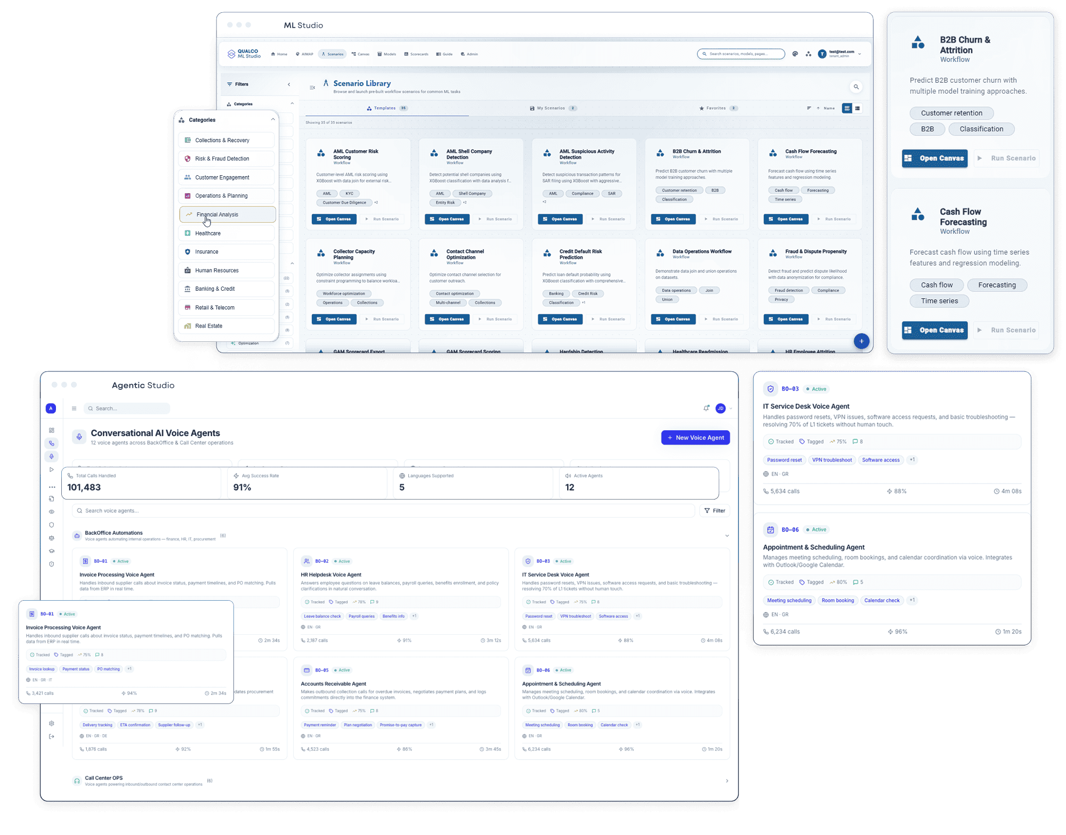Open Scorecards in the top navigation

tap(416, 54)
